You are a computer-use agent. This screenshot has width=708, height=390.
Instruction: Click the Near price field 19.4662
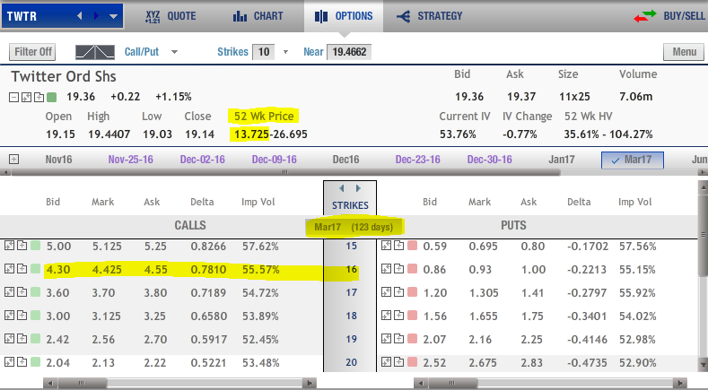[x=349, y=52]
